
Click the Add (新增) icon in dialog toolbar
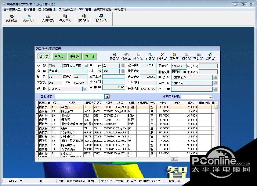point(114,56)
